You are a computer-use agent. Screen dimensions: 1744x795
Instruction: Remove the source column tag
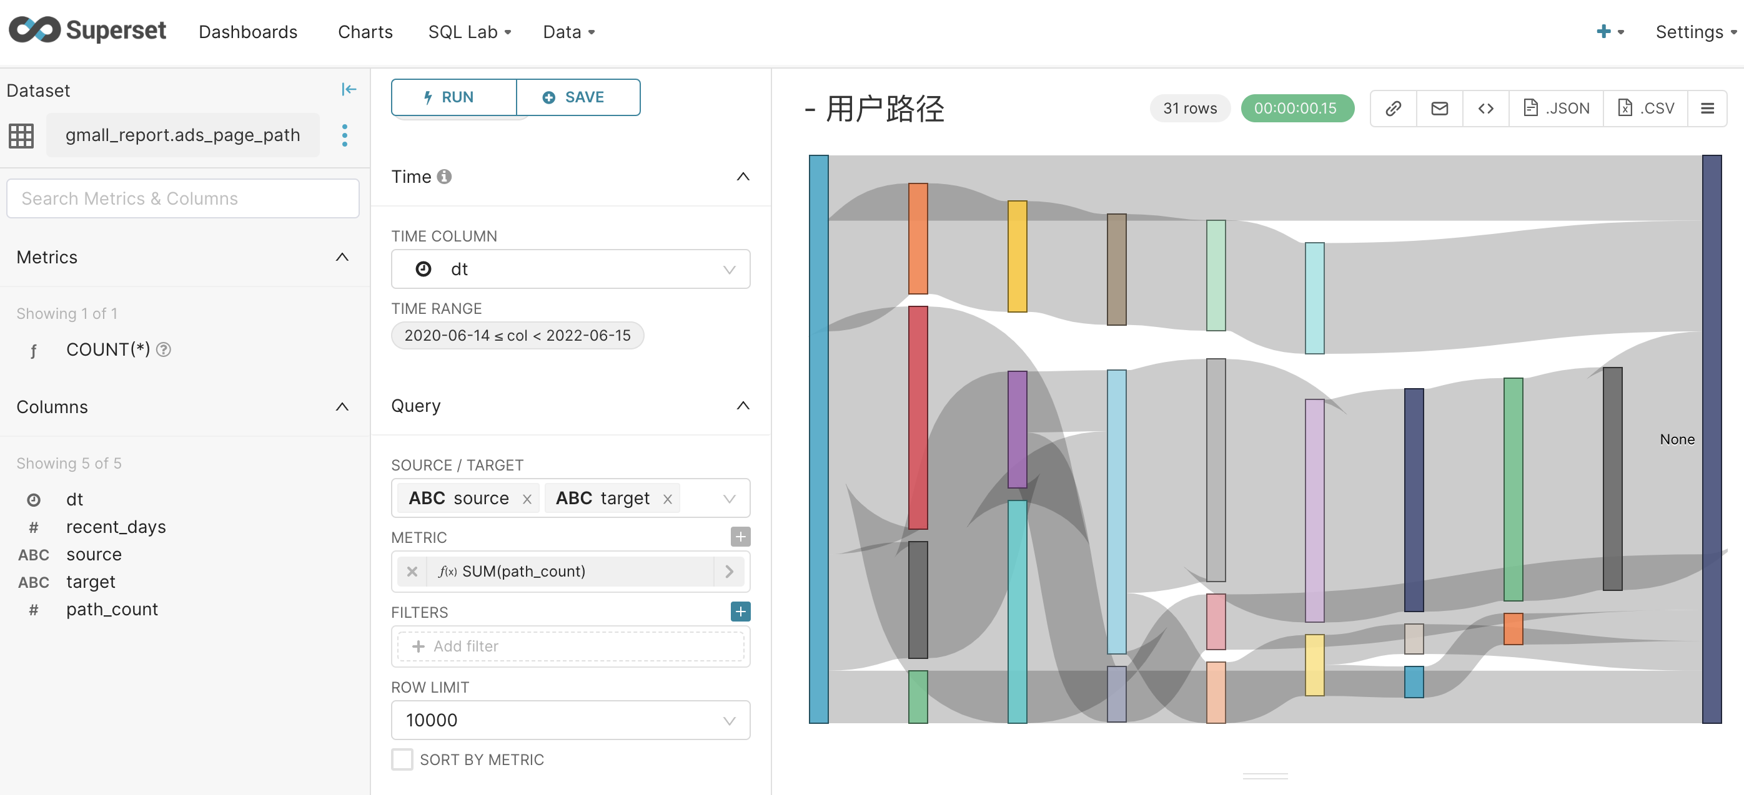[527, 499]
